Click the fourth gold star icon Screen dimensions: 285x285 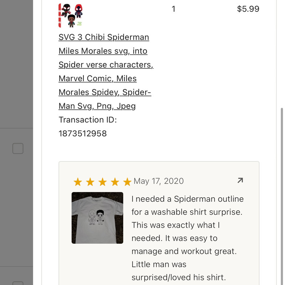tap(114, 181)
